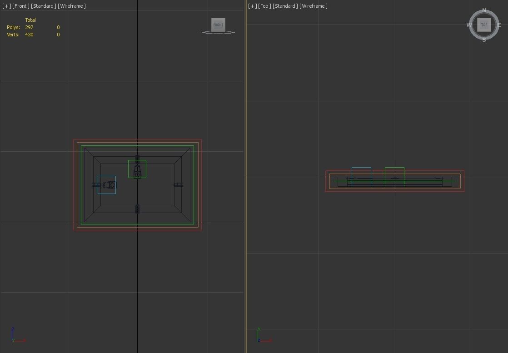Click the Polys: statistics label
Screen dimensions: 508x353
click(x=13, y=27)
